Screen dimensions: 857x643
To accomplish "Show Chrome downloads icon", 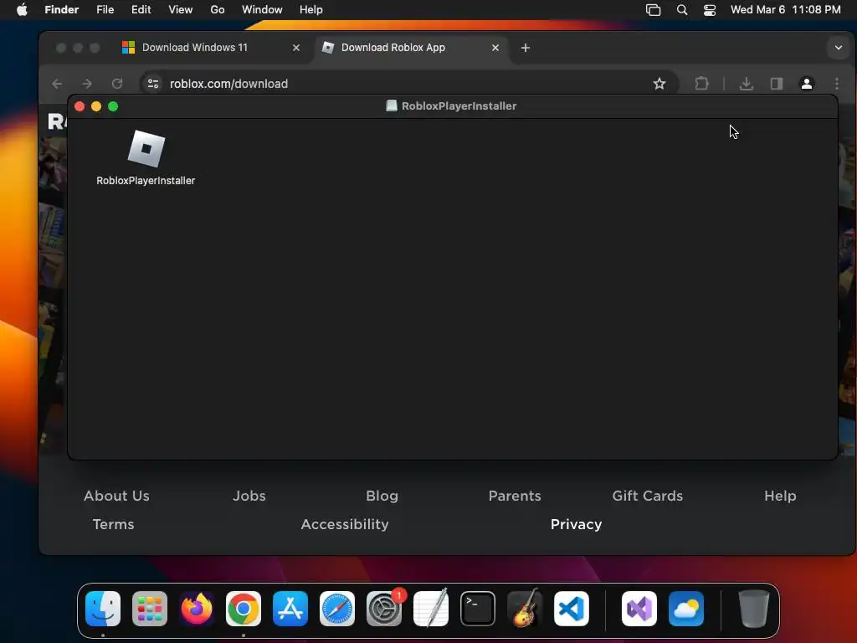I will point(746,84).
